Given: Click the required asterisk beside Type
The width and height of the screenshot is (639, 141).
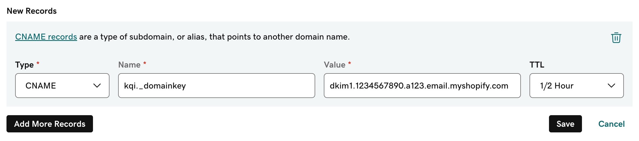Looking at the screenshot, I should [x=38, y=63].
